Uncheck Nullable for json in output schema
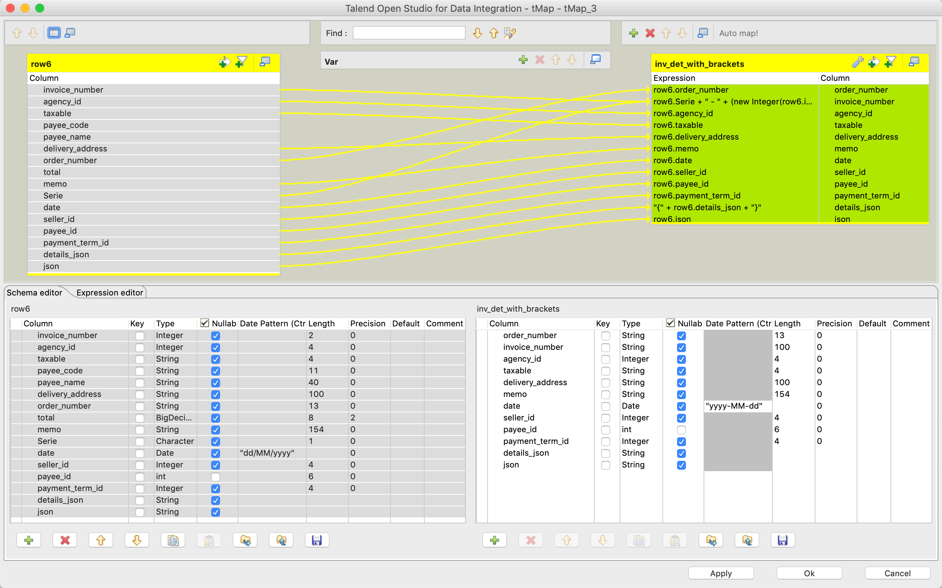This screenshot has width=942, height=588. pos(681,465)
